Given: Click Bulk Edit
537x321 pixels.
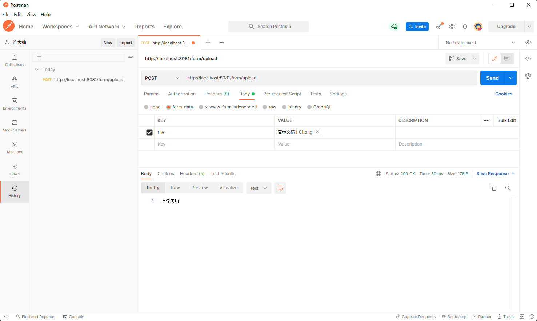Looking at the screenshot, I should 506,120.
